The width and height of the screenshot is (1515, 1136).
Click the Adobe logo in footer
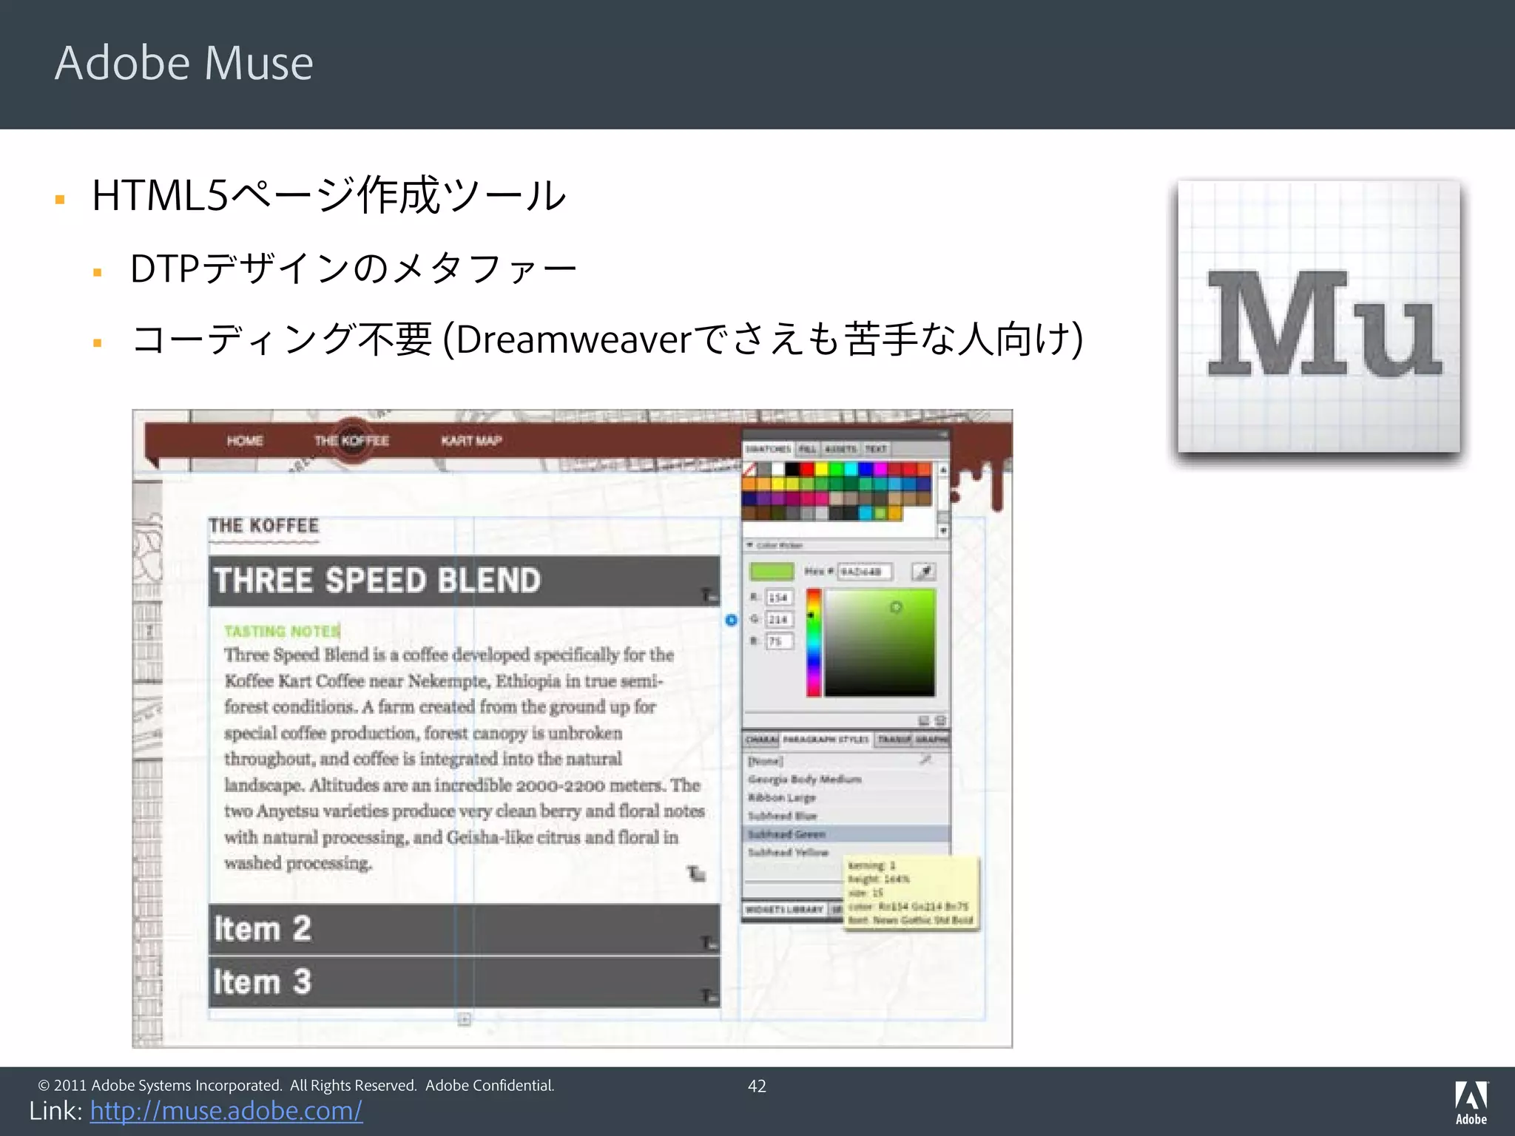click(x=1471, y=1102)
